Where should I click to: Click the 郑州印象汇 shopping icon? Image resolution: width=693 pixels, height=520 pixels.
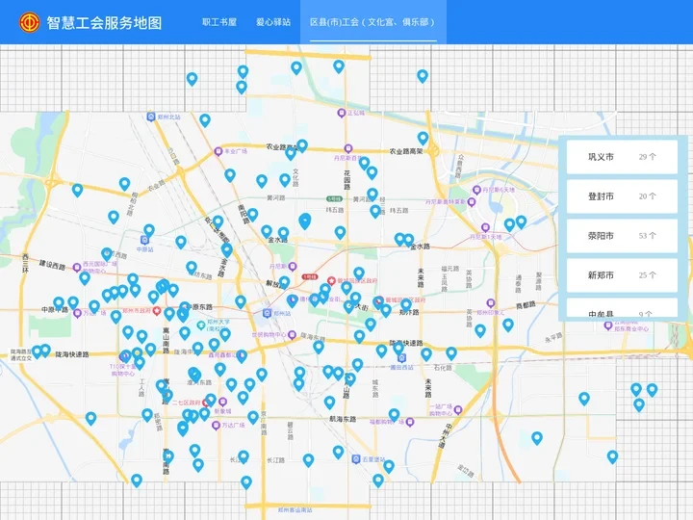[490, 303]
